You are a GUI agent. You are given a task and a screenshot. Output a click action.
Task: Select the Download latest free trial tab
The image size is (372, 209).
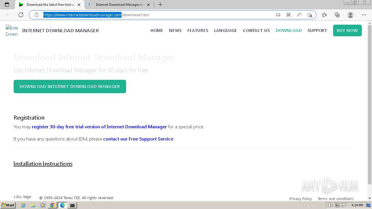coord(50,5)
